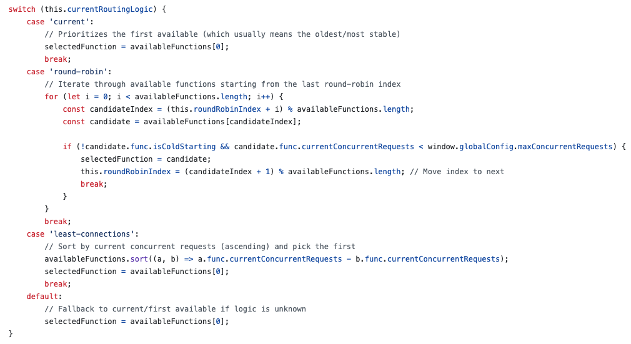The image size is (631, 344).
Task: Click the for loop keyword
Action: 51,97
